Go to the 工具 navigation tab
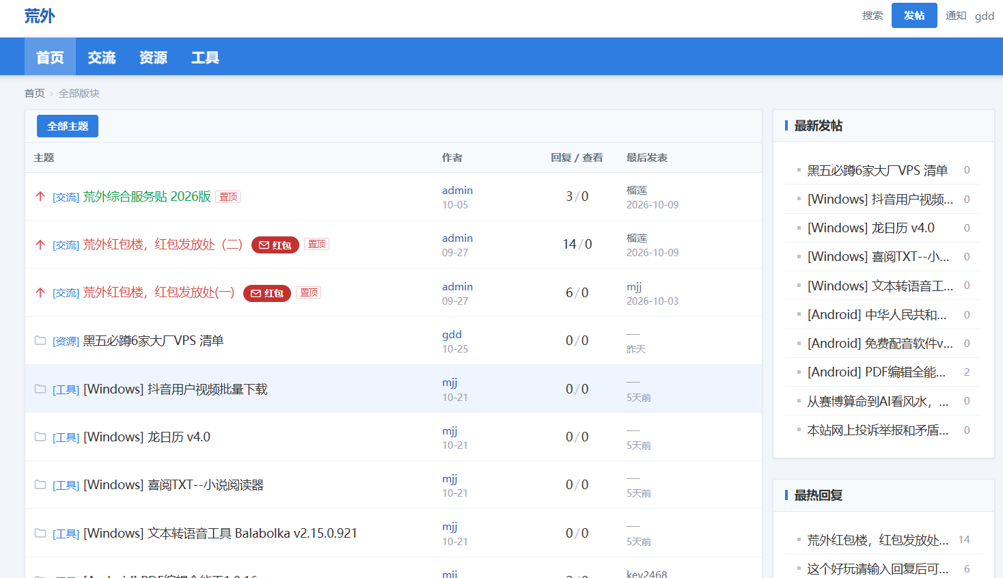Image resolution: width=1003 pixels, height=578 pixels. point(205,57)
